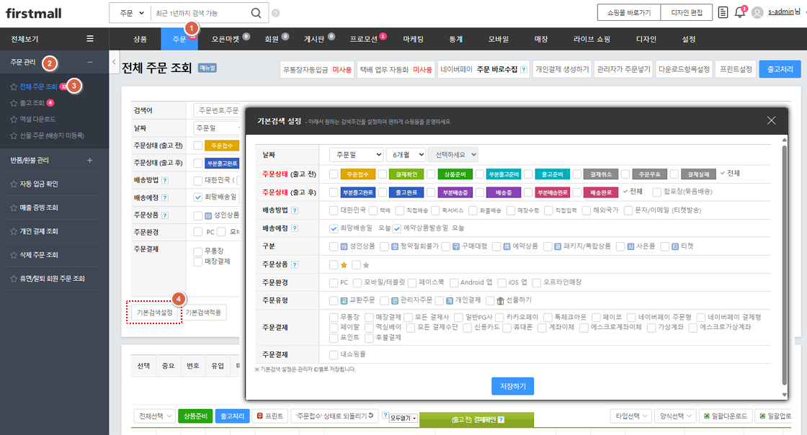Expand the 반품/환불 관리 sidebar section
Screen dimensions: 807x435
(89, 160)
